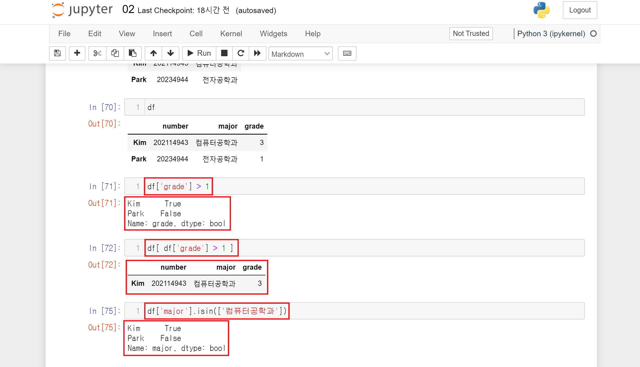Click the Run button
Screen dimensions: 640x367
tap(199, 53)
